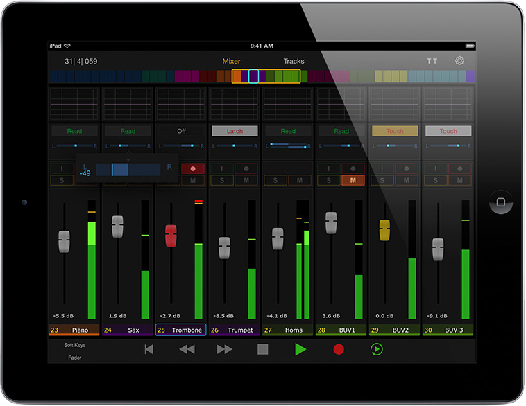The image size is (526, 406).
Task: Click the yellow BUV2 volume fader
Action: pyautogui.click(x=384, y=230)
